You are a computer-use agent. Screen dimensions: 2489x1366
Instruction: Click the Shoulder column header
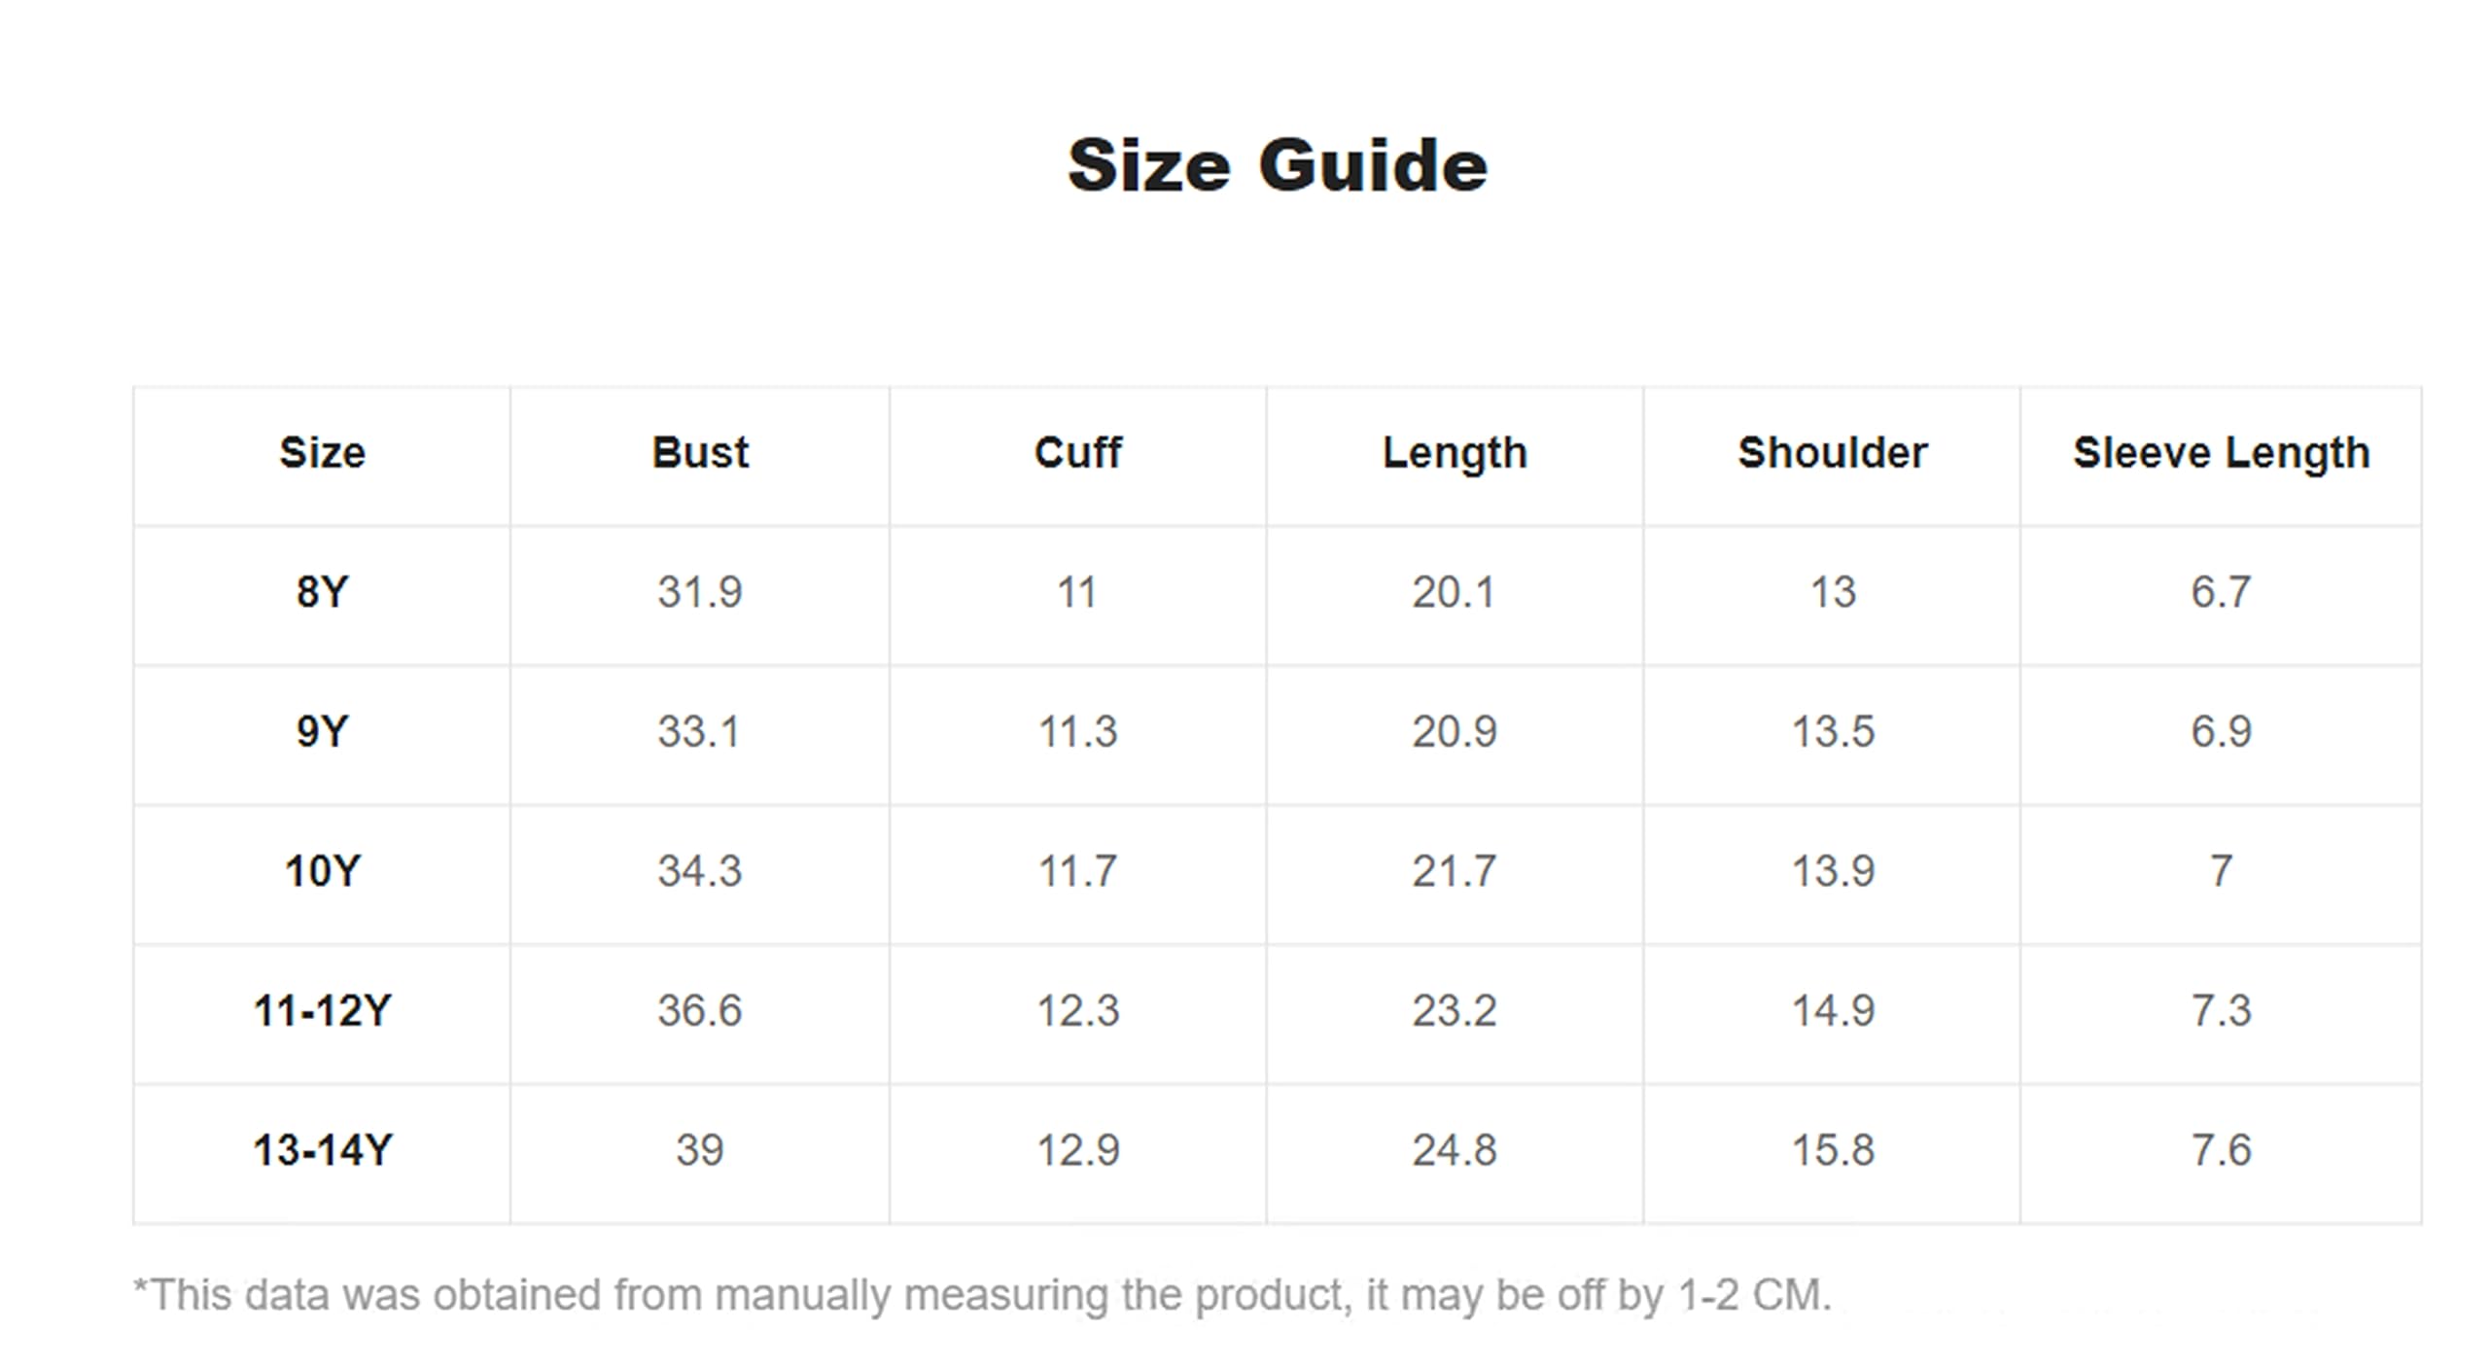[x=1832, y=453]
